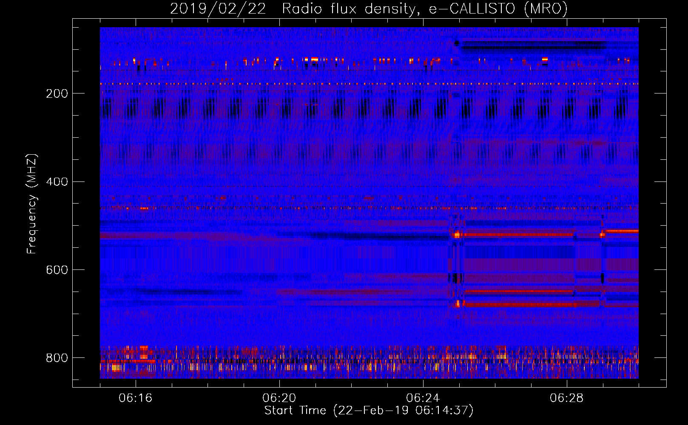This screenshot has width=688, height=425.
Task: Click the 06:28 time tick label
Action: [567, 398]
